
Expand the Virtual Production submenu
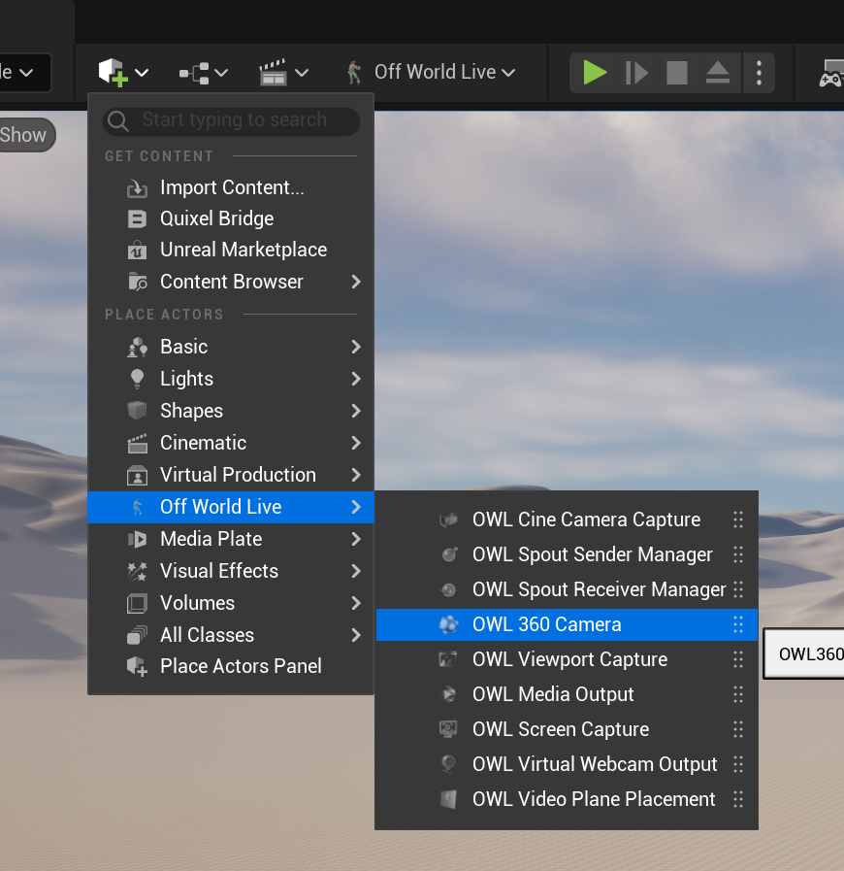231,475
